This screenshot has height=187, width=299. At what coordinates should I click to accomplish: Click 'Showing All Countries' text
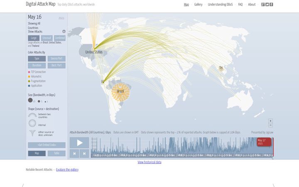click(34, 26)
